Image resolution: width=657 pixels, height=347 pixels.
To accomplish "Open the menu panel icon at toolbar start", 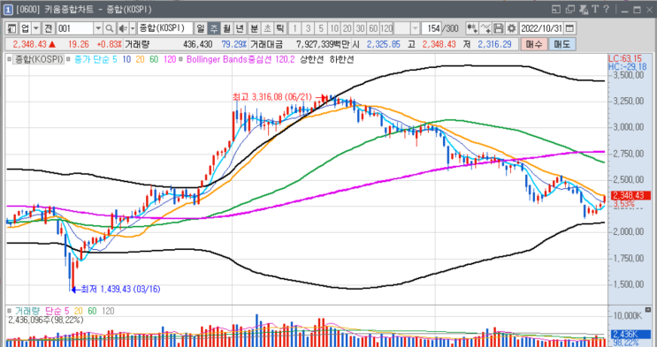I will [11, 28].
